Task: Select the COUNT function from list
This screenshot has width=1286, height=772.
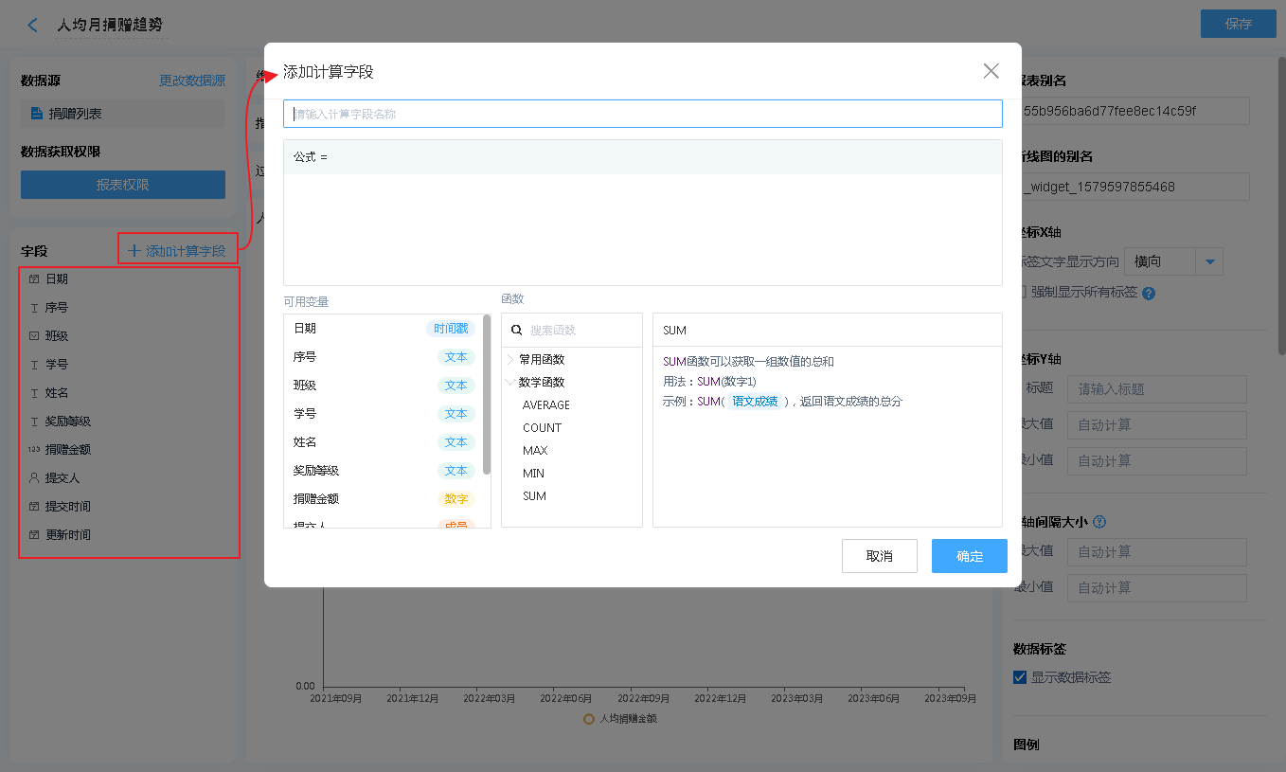Action: pos(542,428)
